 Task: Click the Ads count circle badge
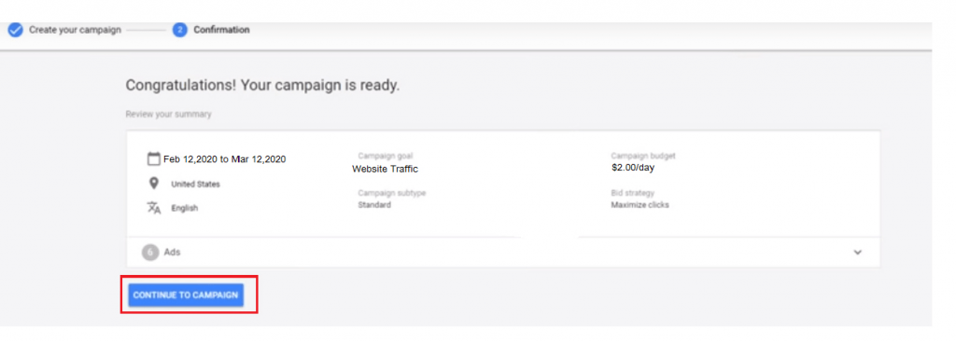click(x=150, y=253)
